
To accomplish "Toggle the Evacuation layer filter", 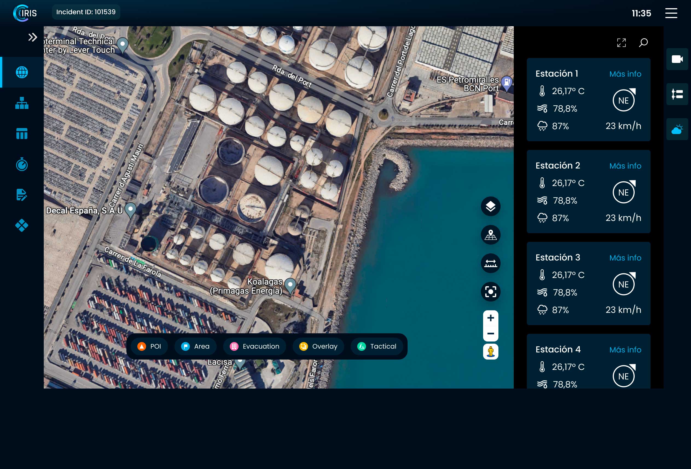I will click(254, 346).
